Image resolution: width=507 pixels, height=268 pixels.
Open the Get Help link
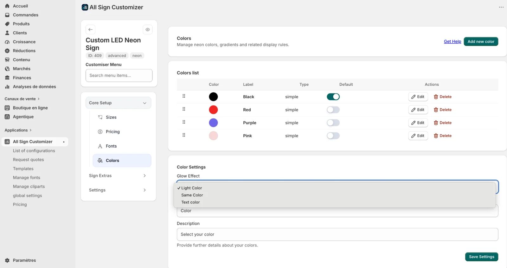[x=452, y=41]
